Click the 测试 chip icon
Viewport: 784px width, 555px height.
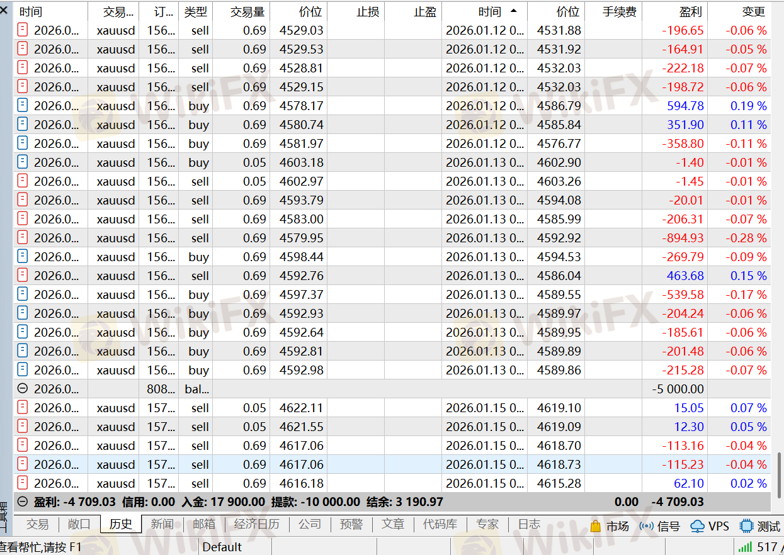pyautogui.click(x=746, y=526)
